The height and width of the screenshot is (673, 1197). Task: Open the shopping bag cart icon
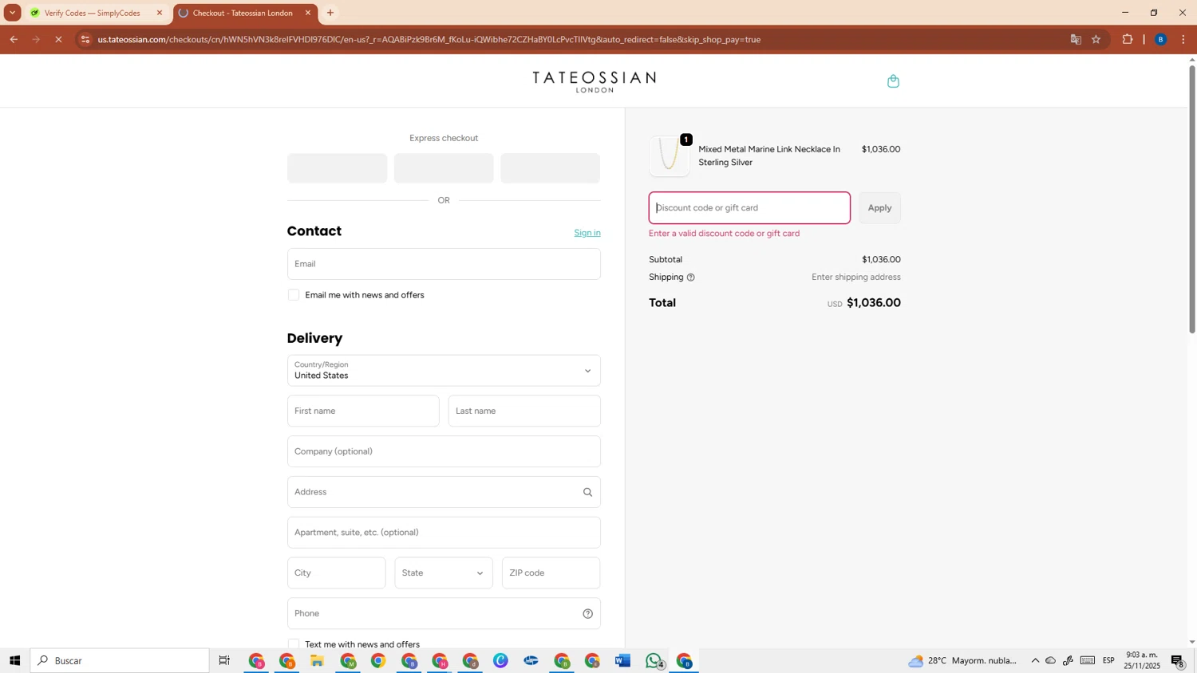click(x=893, y=81)
